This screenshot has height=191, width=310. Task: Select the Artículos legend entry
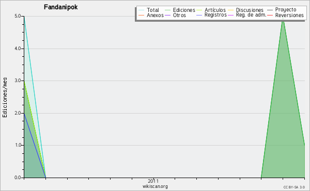point(215,10)
